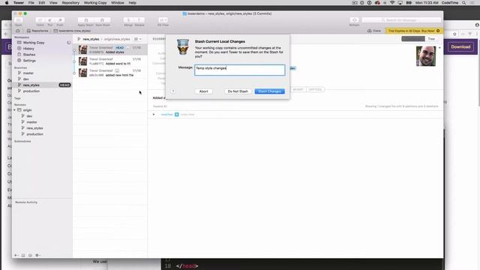Click the Wi-Fi icon in menu bar
Viewport: 480px width, 270px height.
click(x=392, y=3)
